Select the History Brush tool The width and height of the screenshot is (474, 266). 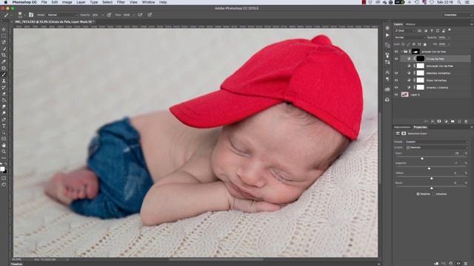coord(4,87)
